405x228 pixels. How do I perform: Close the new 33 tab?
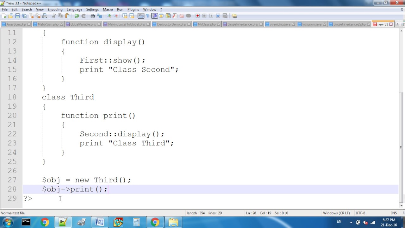click(x=391, y=24)
